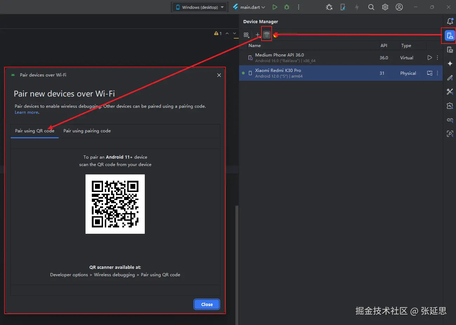The image size is (456, 325).
Task: Click the Close button in the pairing dialog
Action: coord(207,304)
